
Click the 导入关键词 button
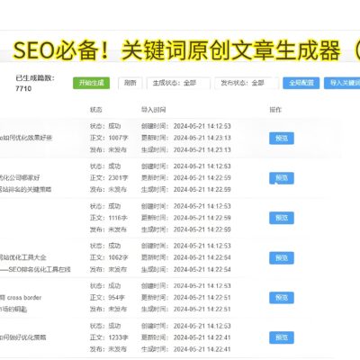point(342,83)
